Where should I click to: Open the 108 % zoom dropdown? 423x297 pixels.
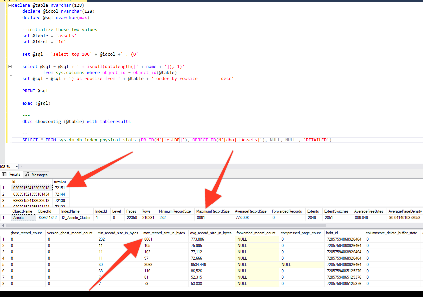click(17, 167)
